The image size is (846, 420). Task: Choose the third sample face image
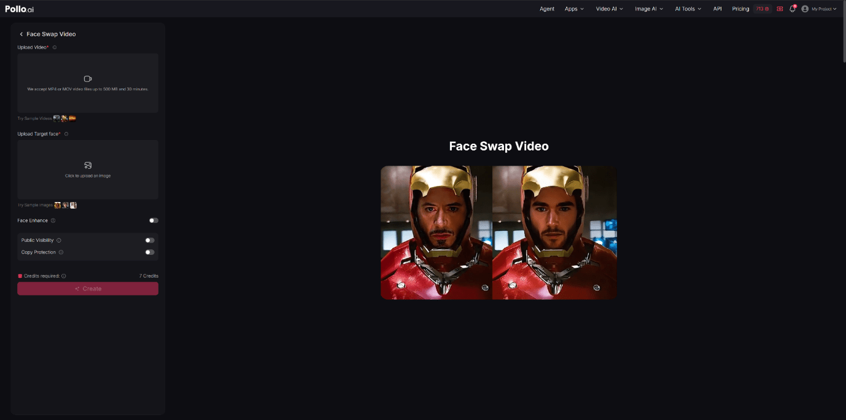(73, 205)
